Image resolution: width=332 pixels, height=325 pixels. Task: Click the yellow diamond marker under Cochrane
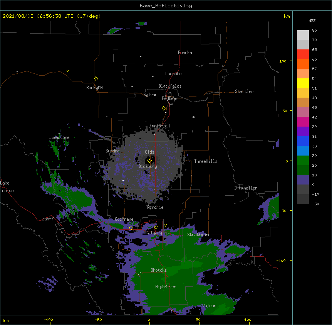(131, 228)
